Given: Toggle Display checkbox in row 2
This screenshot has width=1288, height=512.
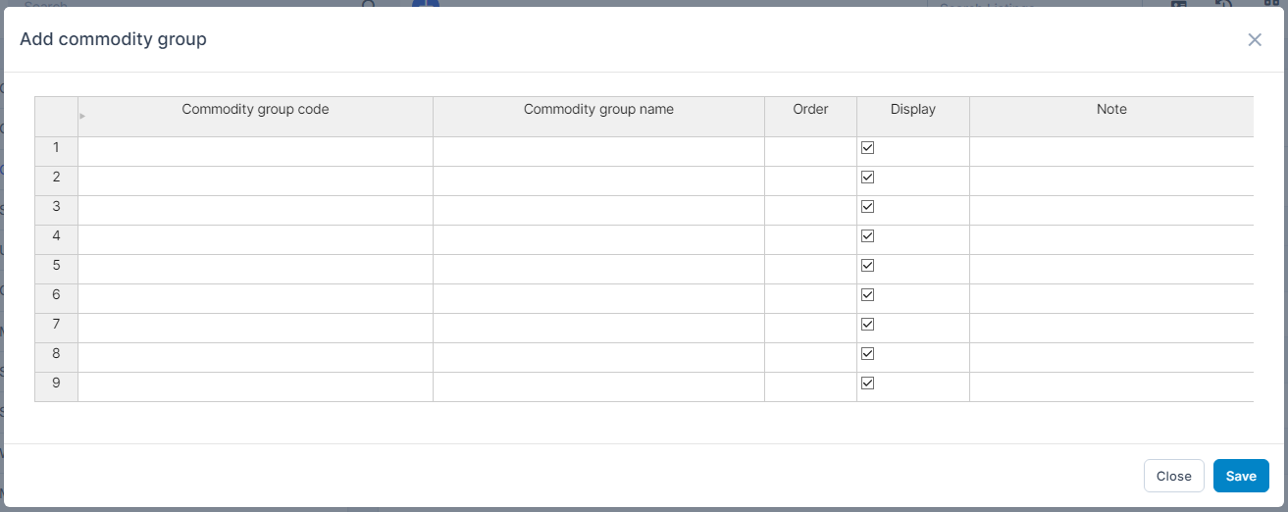Looking at the screenshot, I should point(867,178).
